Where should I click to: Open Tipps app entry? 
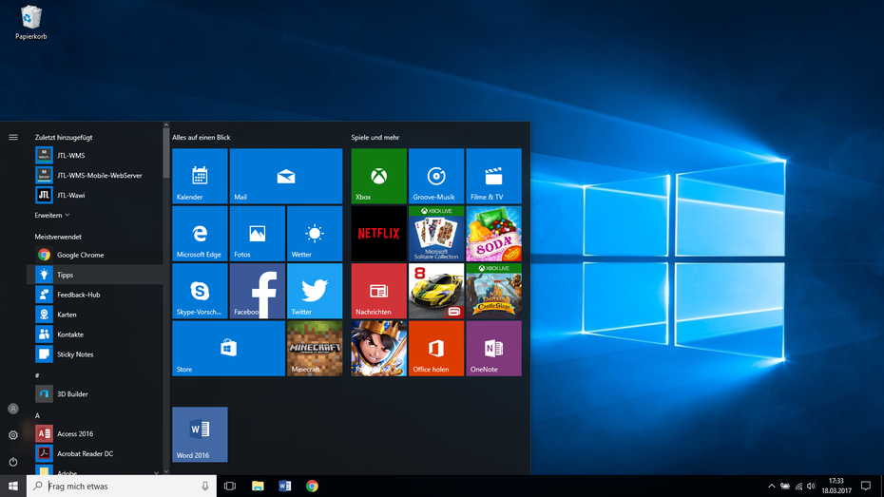tap(95, 275)
